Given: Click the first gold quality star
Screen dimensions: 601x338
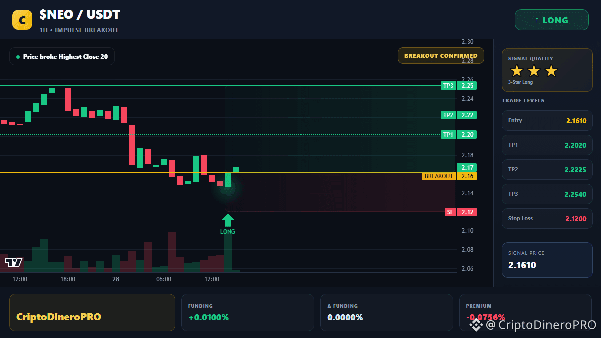Looking at the screenshot, I should pos(517,71).
